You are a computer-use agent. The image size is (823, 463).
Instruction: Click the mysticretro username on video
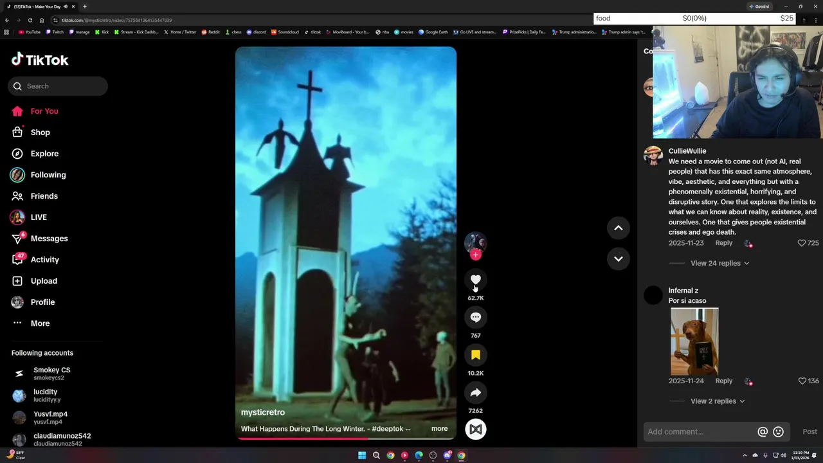(x=263, y=412)
